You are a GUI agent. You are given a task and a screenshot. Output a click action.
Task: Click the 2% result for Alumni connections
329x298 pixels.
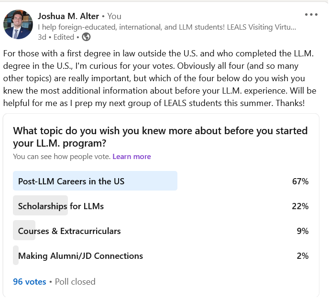point(302,256)
